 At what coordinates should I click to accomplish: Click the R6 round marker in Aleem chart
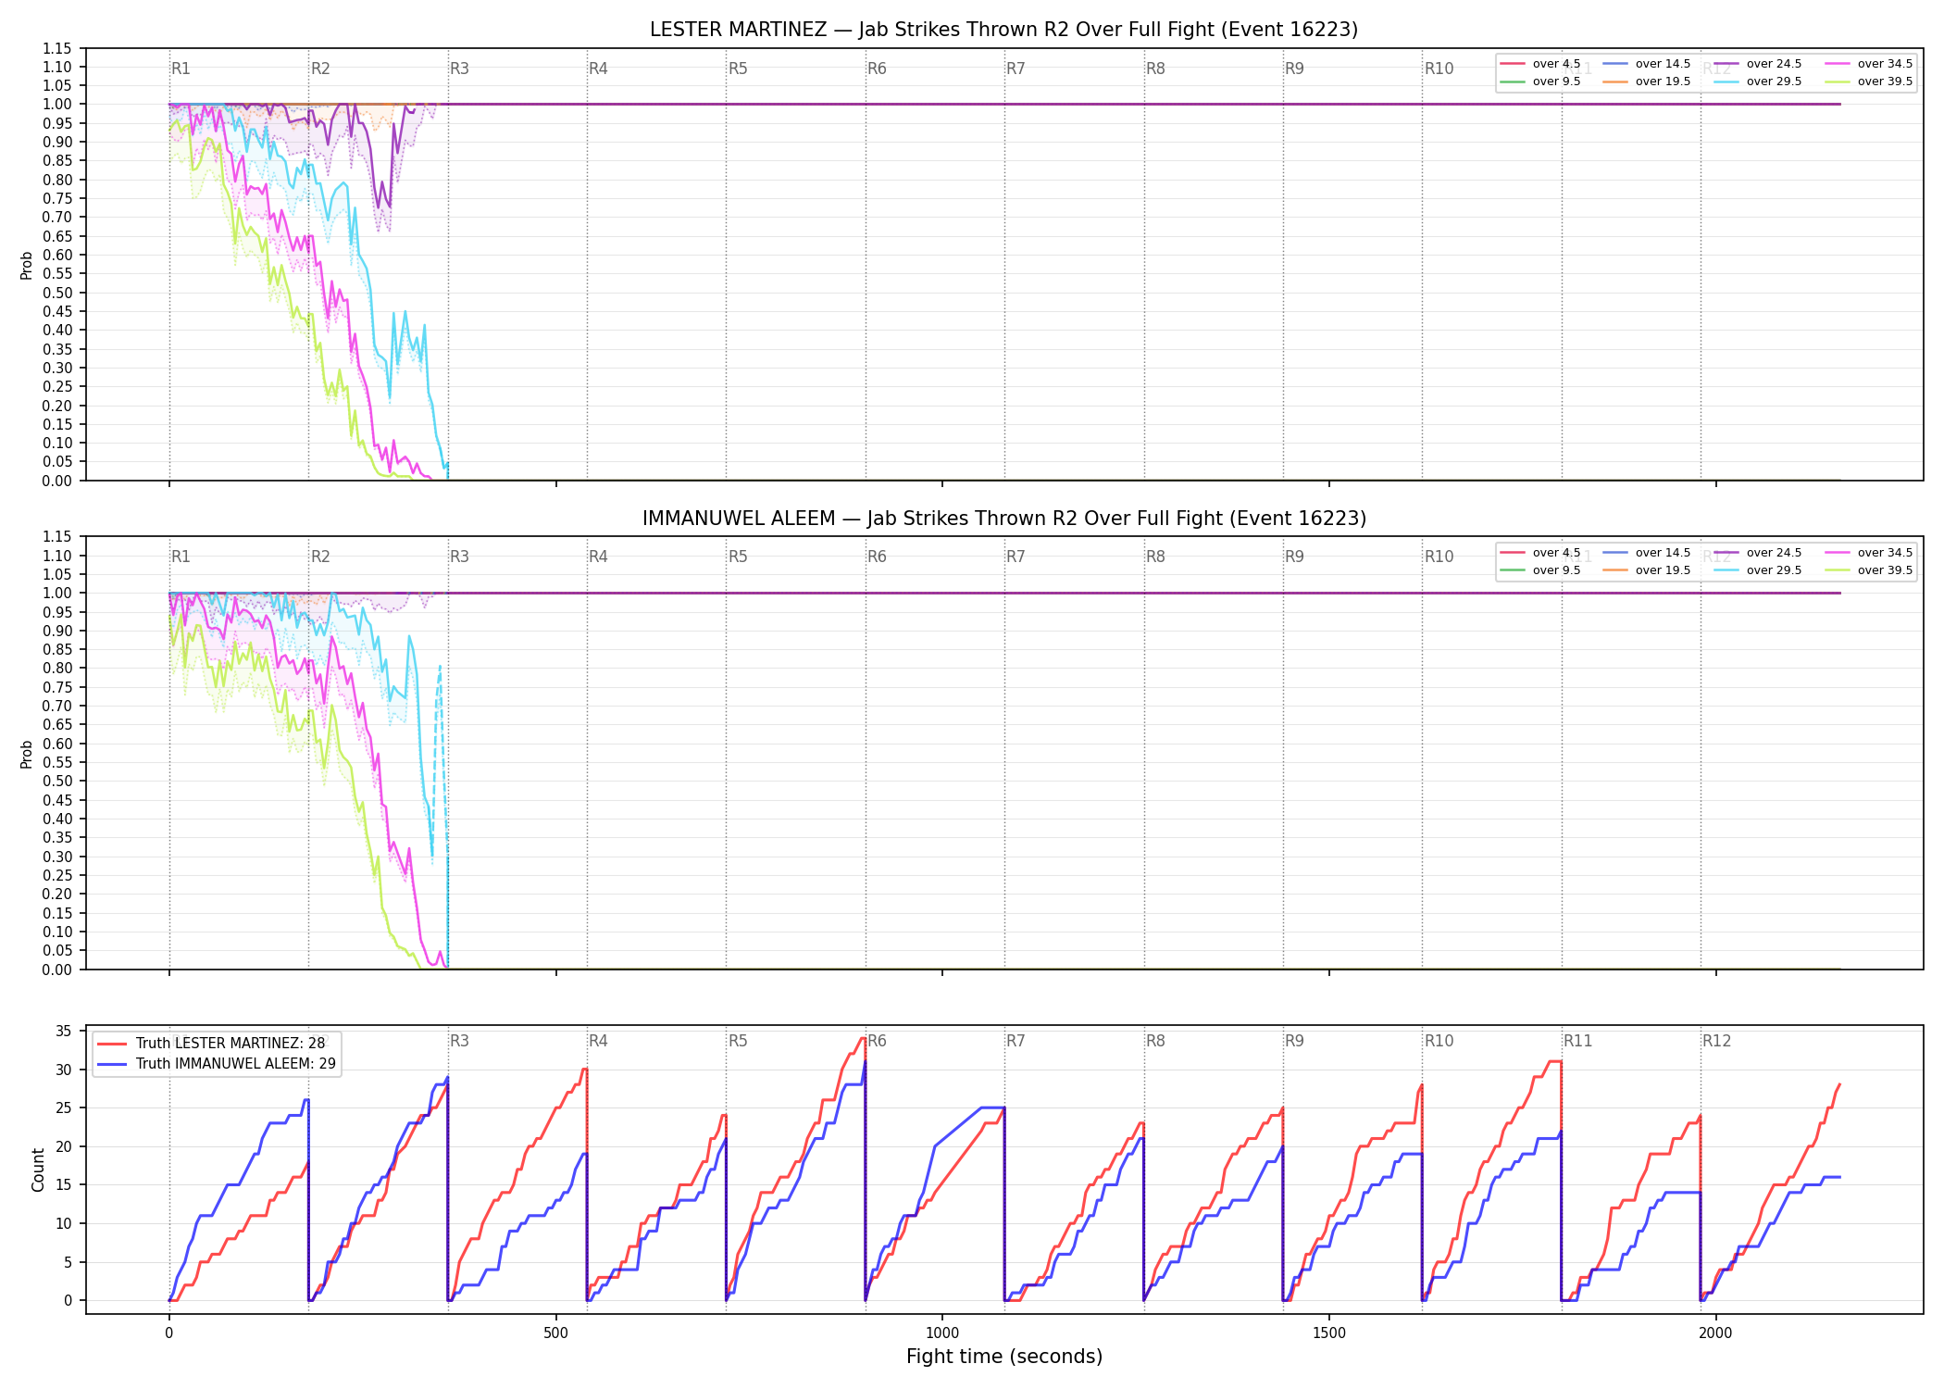pos(877,557)
